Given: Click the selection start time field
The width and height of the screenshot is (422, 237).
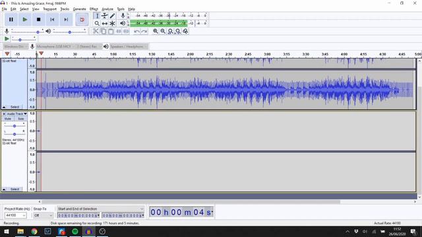Looking at the screenshot, I should 78,215.
